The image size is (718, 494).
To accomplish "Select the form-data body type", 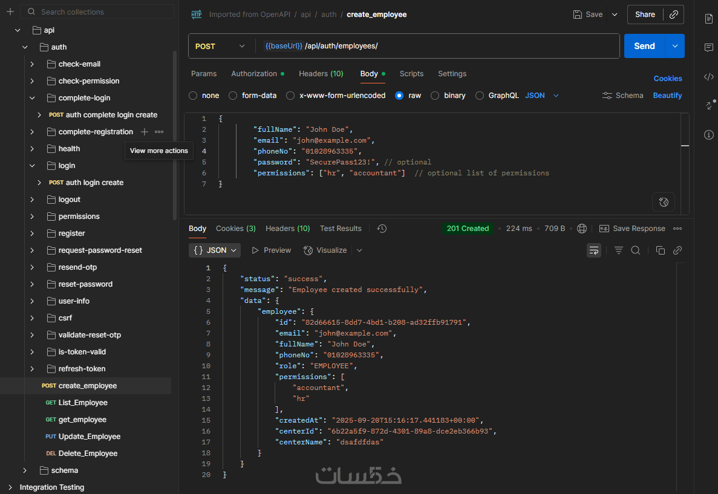I will pyautogui.click(x=233, y=96).
